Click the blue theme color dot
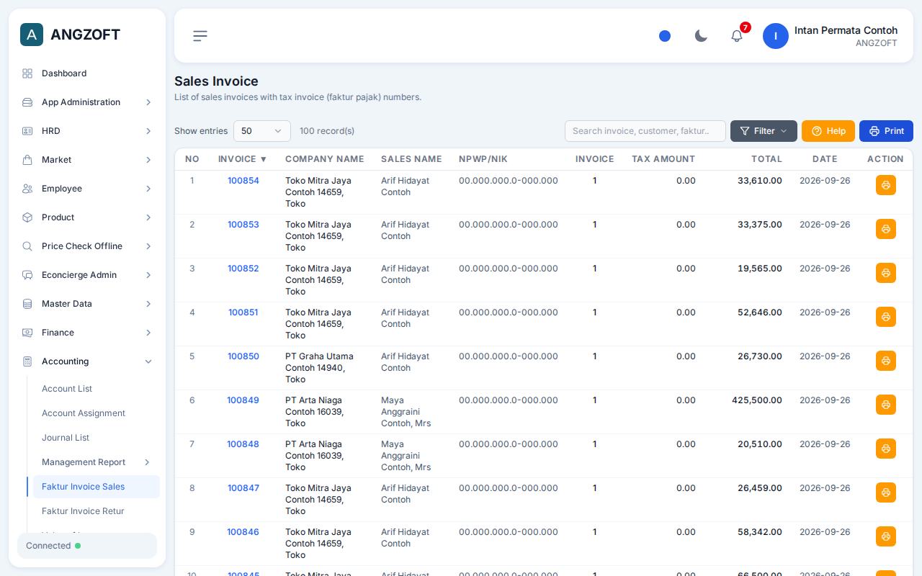This screenshot has height=576, width=922. (665, 36)
